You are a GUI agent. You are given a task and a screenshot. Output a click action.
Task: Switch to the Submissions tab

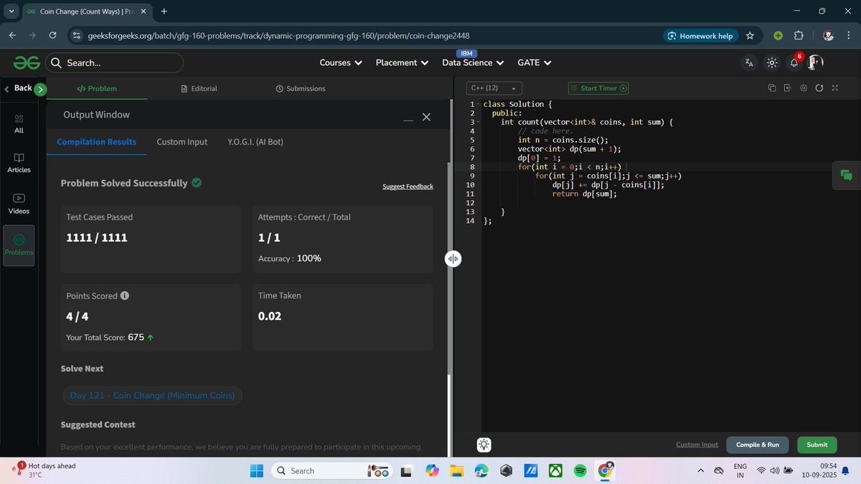(300, 88)
